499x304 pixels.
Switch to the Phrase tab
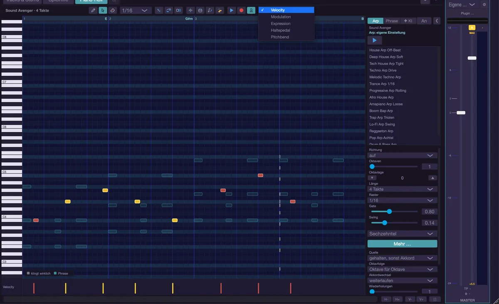392,21
